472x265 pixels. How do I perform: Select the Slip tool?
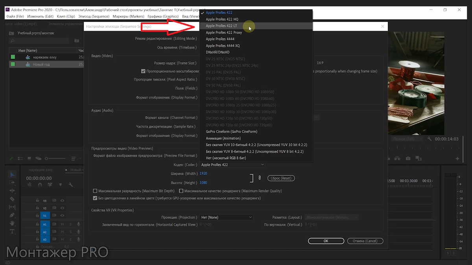pos(12,207)
